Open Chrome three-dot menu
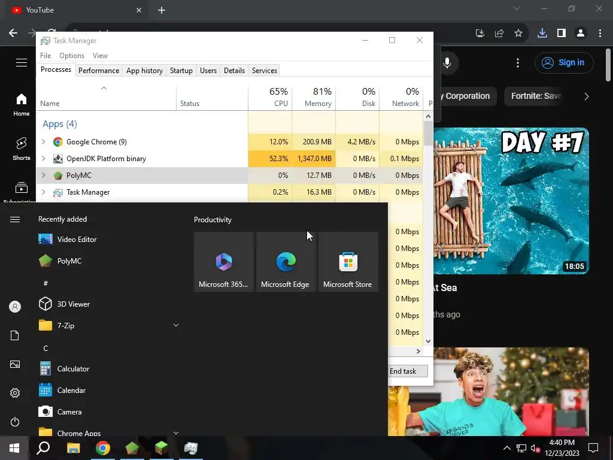 tap(600, 34)
